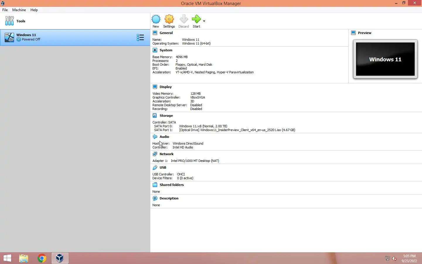
Task: Click the Powered Off status icon
Action: pos(19,39)
